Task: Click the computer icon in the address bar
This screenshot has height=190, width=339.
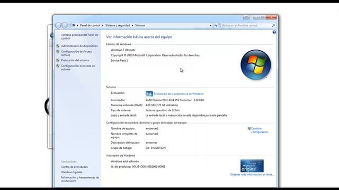Action: pyautogui.click(x=74, y=25)
